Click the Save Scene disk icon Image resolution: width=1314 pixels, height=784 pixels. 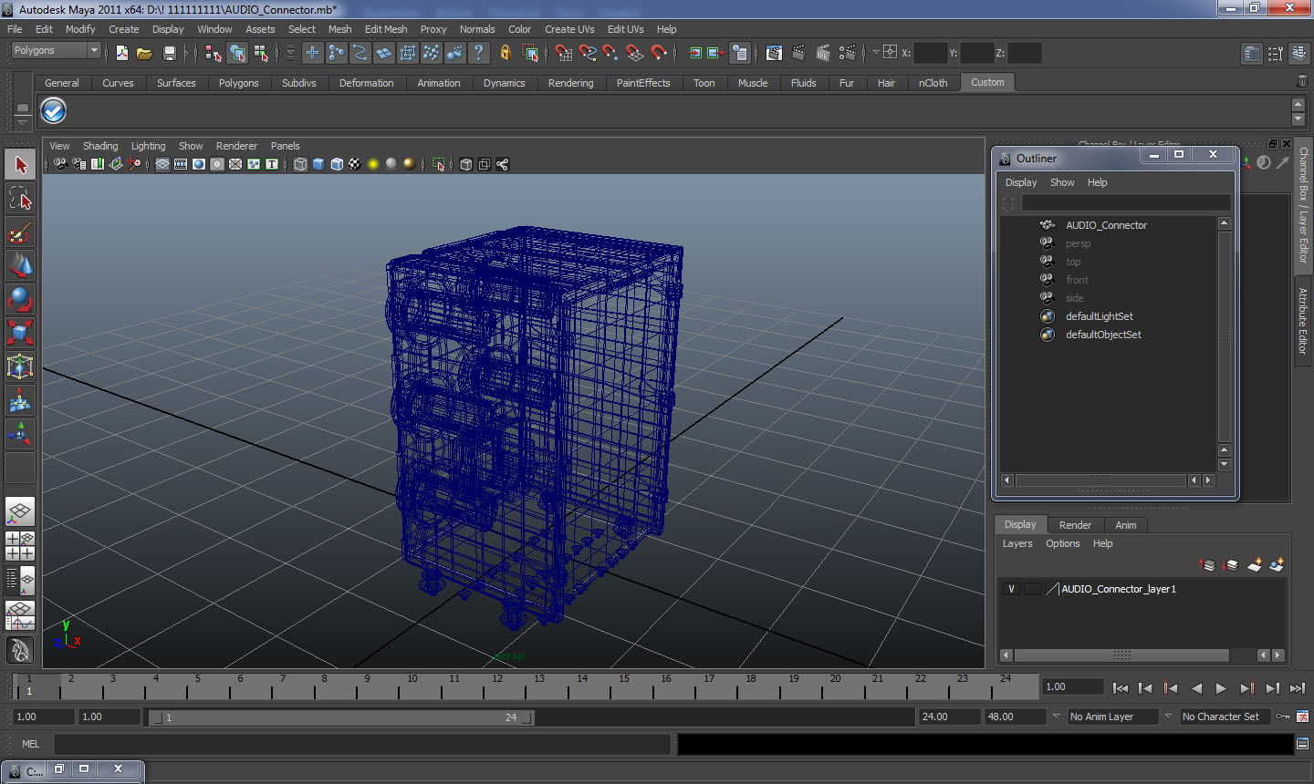[x=169, y=53]
